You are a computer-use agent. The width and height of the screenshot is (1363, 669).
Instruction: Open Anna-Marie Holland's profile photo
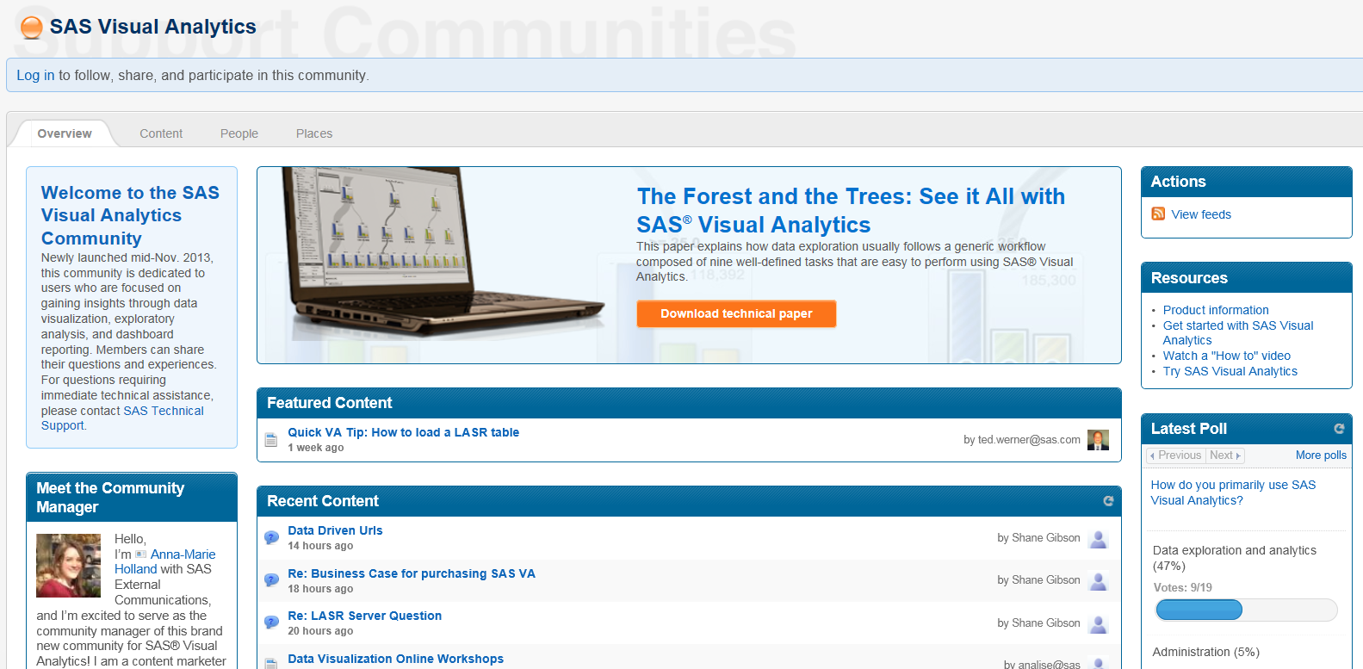[x=68, y=566]
